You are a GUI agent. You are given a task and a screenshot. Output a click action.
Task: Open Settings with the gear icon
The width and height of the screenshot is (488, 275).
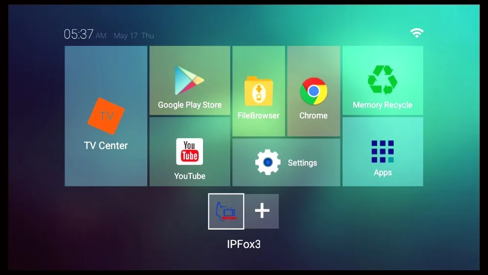[x=286, y=162]
